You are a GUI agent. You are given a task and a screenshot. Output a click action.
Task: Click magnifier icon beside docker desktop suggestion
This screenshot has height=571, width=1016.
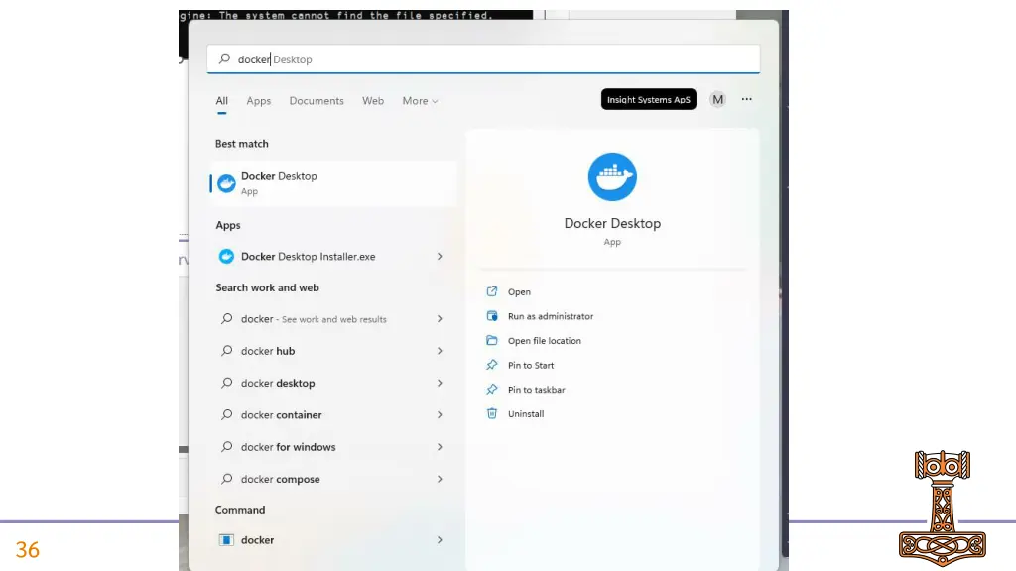coord(227,383)
